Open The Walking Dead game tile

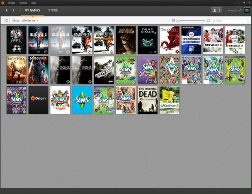[x=148, y=100]
